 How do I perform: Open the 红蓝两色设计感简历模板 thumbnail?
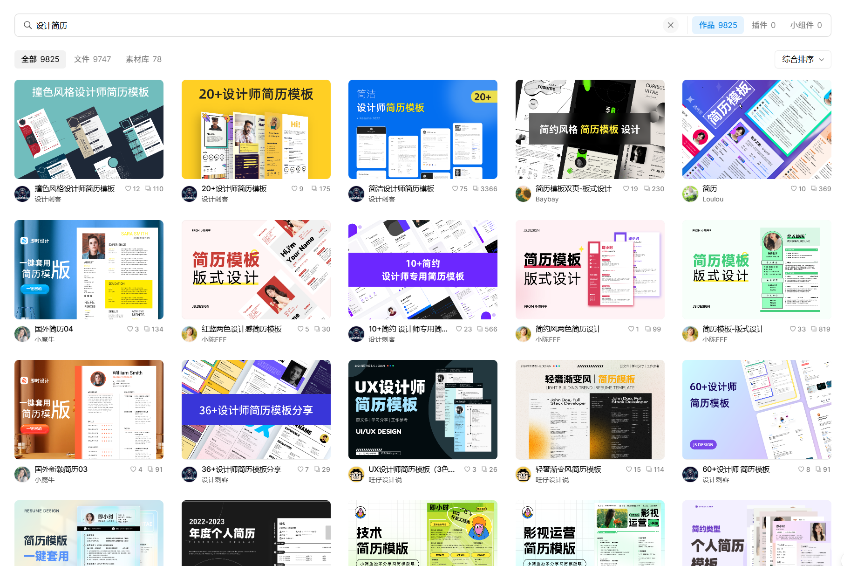click(256, 269)
